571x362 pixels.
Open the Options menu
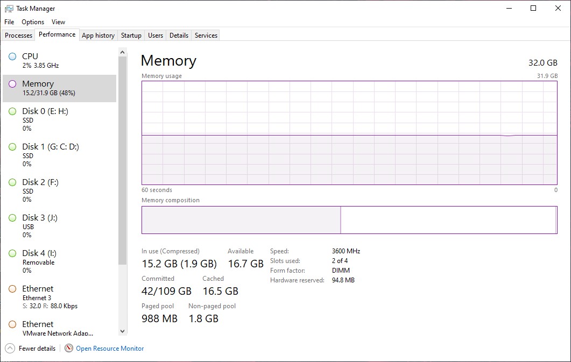point(32,22)
